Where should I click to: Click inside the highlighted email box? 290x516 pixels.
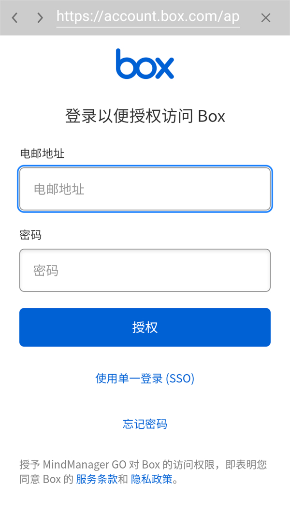[x=145, y=189]
